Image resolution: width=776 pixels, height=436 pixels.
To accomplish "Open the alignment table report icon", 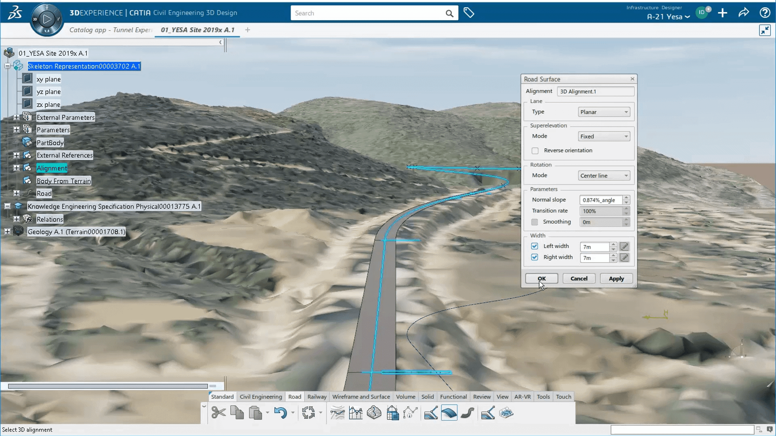I will point(392,413).
